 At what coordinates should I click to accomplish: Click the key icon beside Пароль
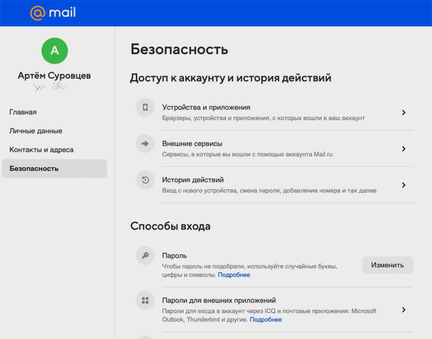point(145,256)
